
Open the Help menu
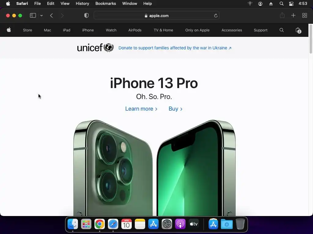148,4
